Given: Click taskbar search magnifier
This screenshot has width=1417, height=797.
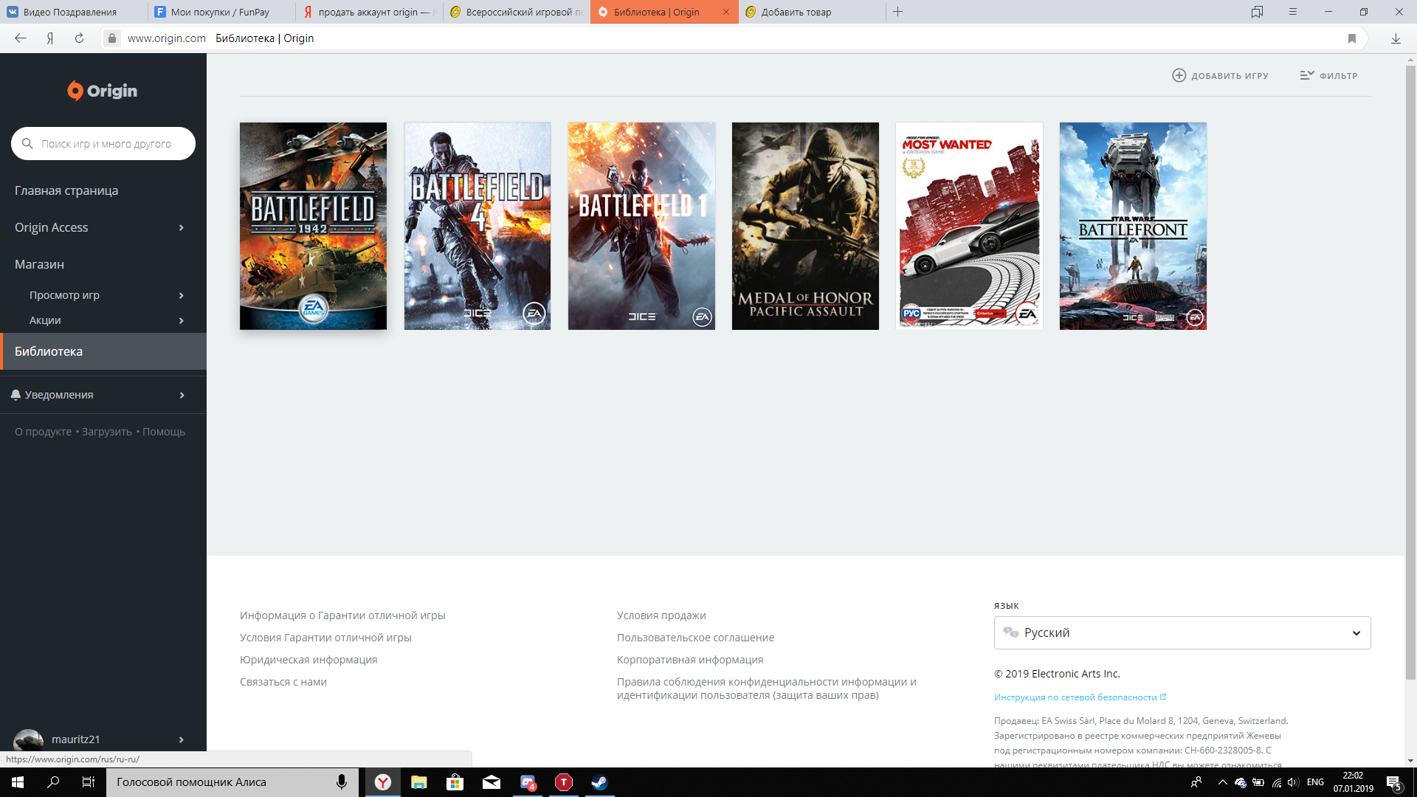Looking at the screenshot, I should (x=53, y=782).
